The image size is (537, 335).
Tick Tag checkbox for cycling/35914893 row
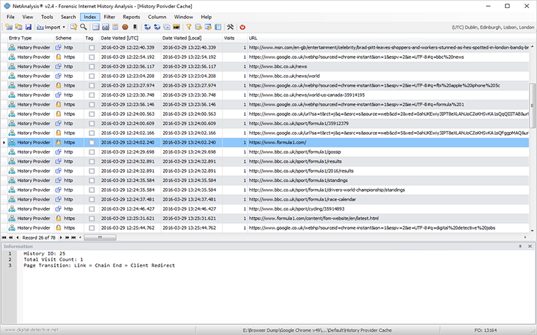pos(91,209)
